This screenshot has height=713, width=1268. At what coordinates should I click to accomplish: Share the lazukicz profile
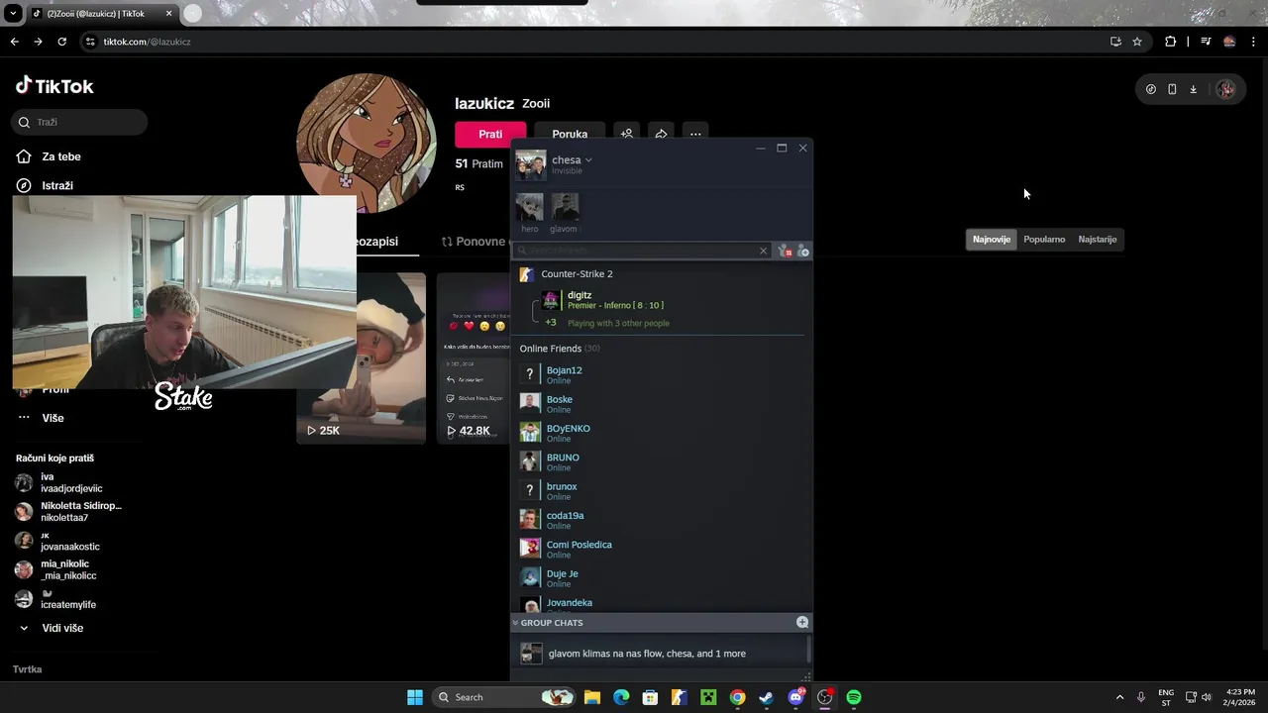pos(661,134)
